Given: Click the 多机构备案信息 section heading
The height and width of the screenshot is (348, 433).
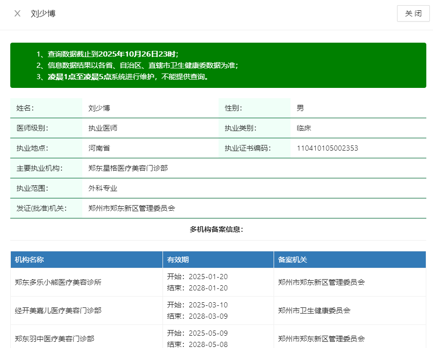Looking at the screenshot, I should (217, 229).
